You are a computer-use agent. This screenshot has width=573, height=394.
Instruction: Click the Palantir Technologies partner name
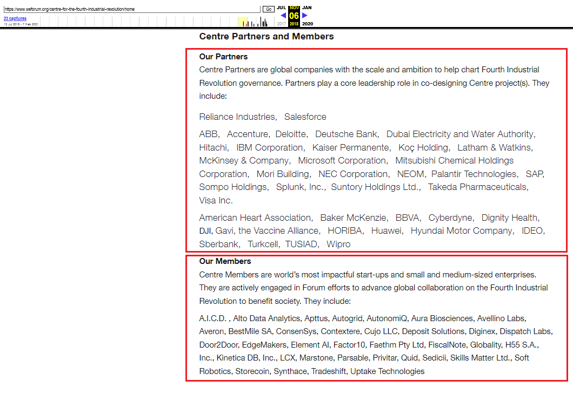click(x=474, y=174)
